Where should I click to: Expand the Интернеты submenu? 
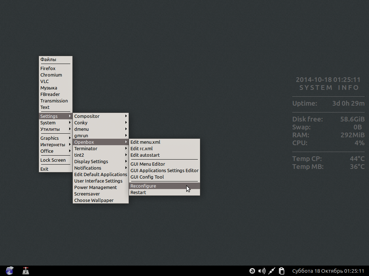[55, 144]
